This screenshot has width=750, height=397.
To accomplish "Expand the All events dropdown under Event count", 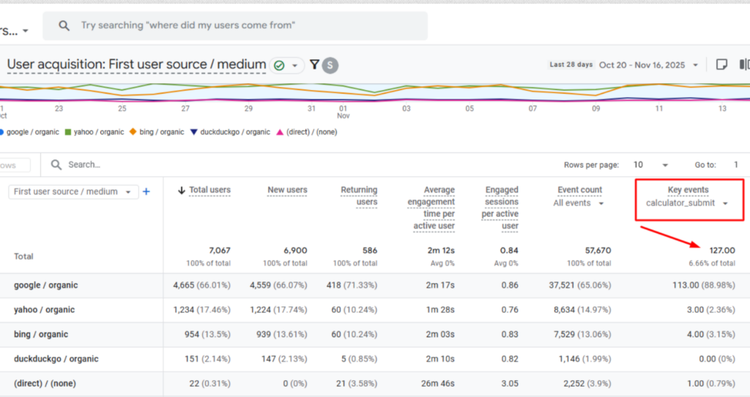I will click(579, 203).
